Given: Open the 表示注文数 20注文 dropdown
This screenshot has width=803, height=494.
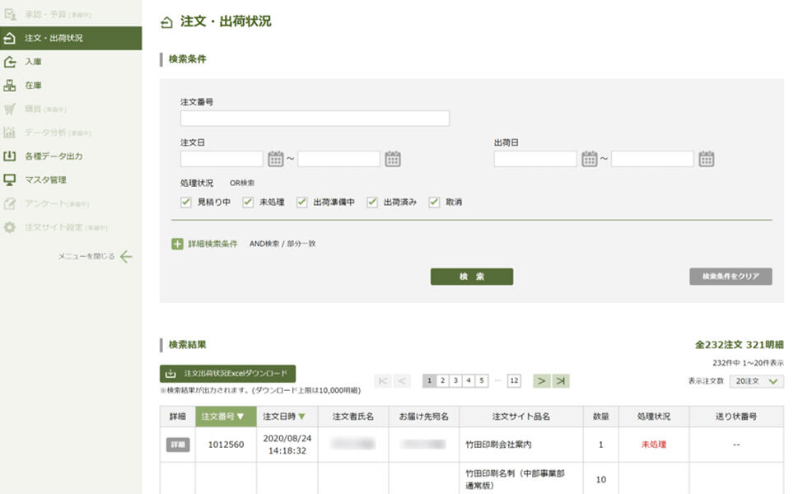Looking at the screenshot, I should point(756,381).
